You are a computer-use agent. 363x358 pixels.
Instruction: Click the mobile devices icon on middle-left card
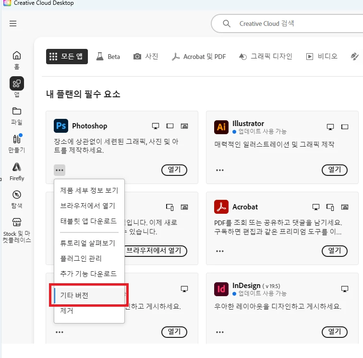coord(170,207)
